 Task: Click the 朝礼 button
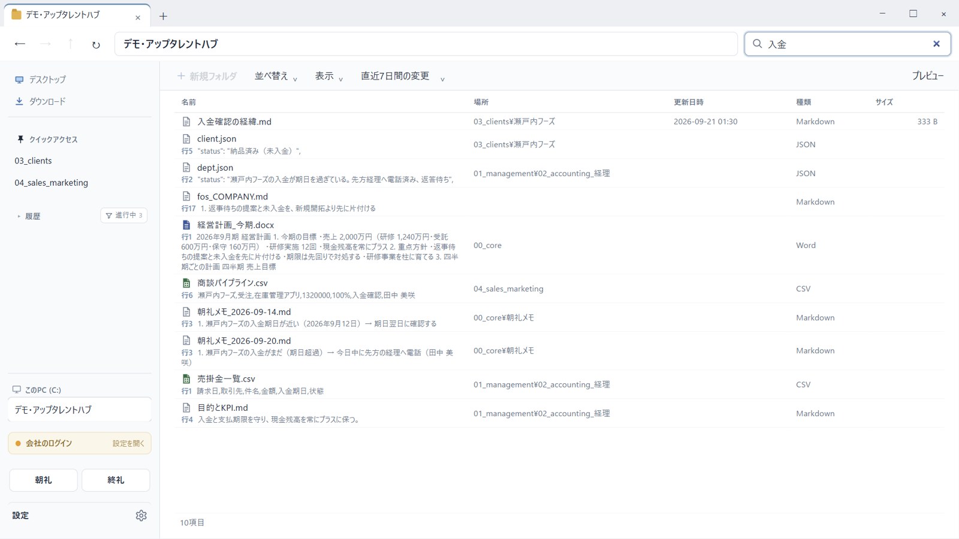(43, 480)
